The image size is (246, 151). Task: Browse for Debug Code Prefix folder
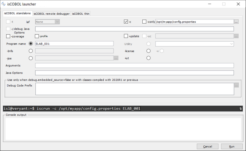pyautogui.click(x=237, y=85)
